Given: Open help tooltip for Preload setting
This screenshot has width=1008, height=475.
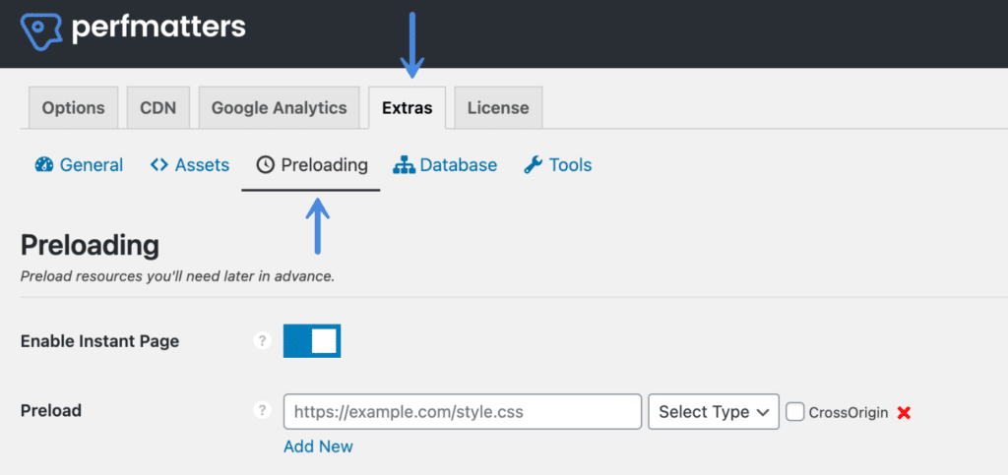Looking at the screenshot, I should click(x=262, y=410).
